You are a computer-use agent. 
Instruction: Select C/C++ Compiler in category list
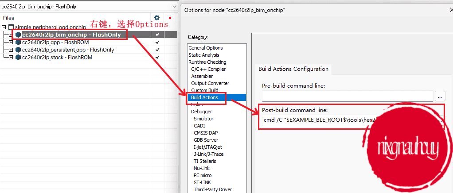(x=208, y=69)
